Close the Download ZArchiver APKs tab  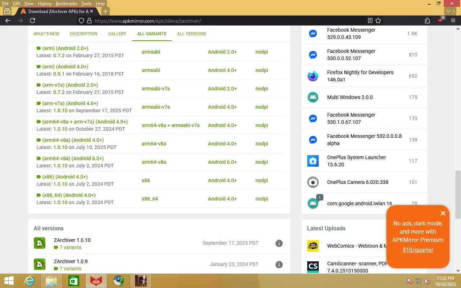point(91,11)
